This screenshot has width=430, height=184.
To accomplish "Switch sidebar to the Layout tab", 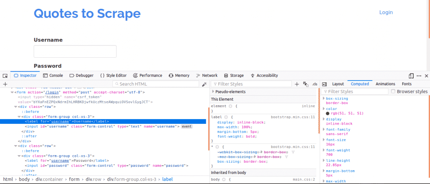I will pos(338,84).
